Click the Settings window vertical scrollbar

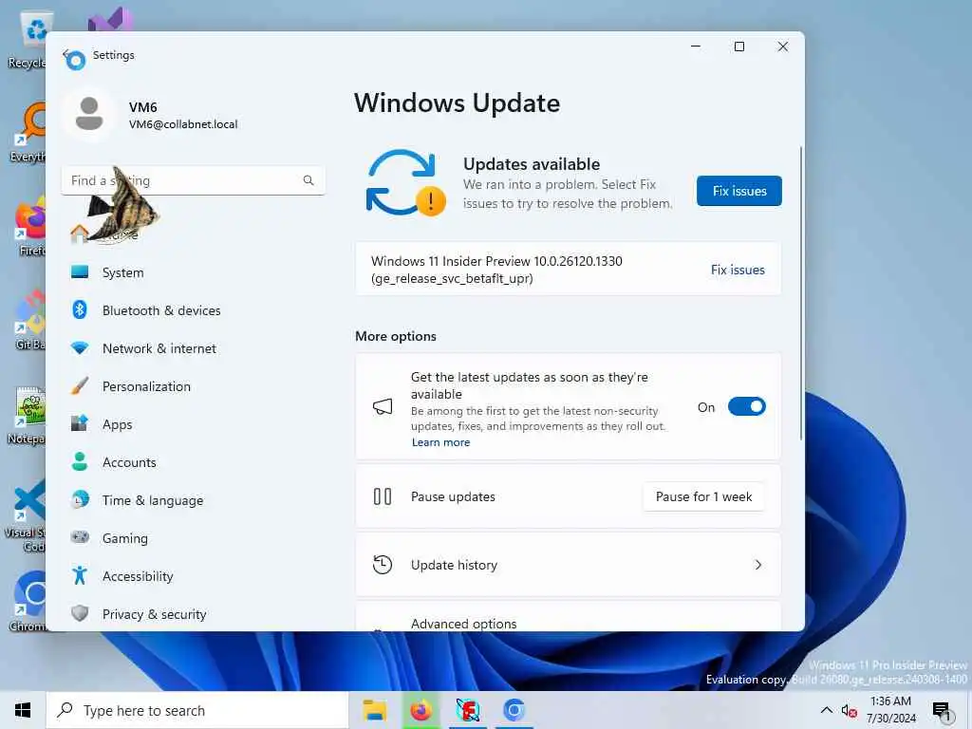[x=801, y=292]
